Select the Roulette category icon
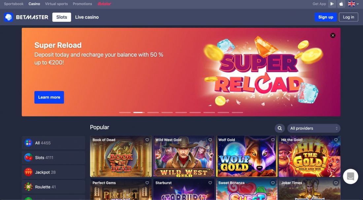 point(28,187)
